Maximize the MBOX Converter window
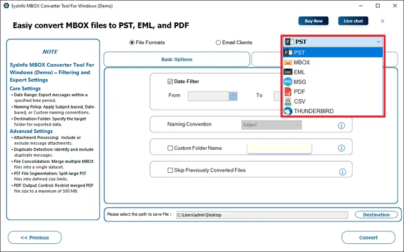 [378, 6]
